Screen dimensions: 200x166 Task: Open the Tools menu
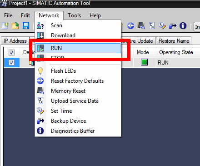click(74, 15)
